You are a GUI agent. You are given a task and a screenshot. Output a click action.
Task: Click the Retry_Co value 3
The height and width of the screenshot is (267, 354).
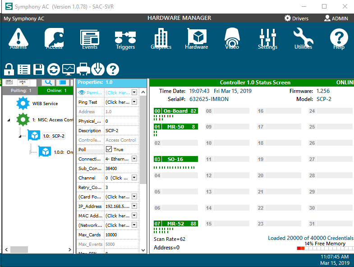pyautogui.click(x=121, y=188)
